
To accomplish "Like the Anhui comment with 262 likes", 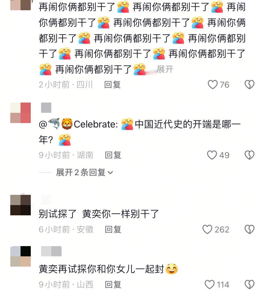I will (x=207, y=229).
